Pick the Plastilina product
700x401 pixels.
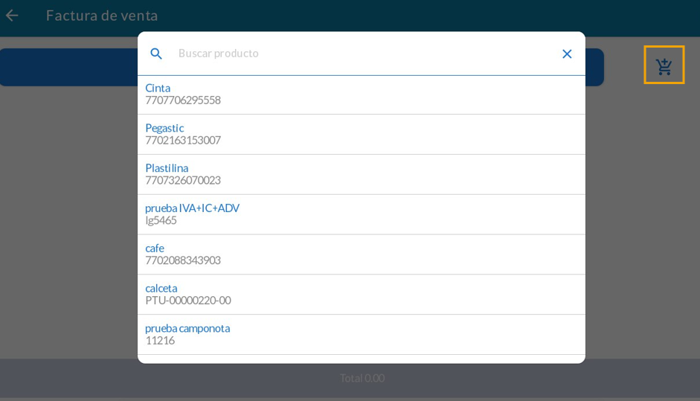[167, 168]
